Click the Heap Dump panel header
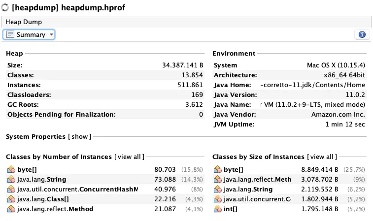Viewport: 373px width, 221px height. 24,22
